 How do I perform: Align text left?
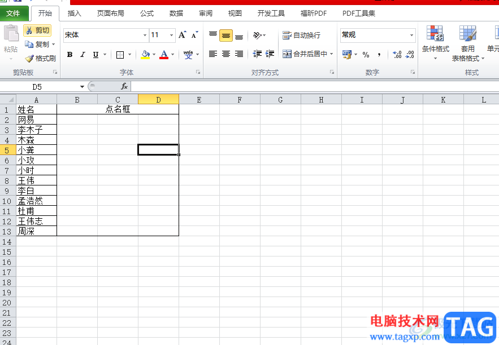click(x=213, y=54)
